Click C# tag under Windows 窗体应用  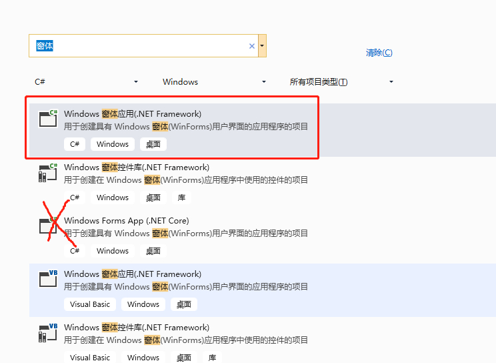(x=75, y=144)
